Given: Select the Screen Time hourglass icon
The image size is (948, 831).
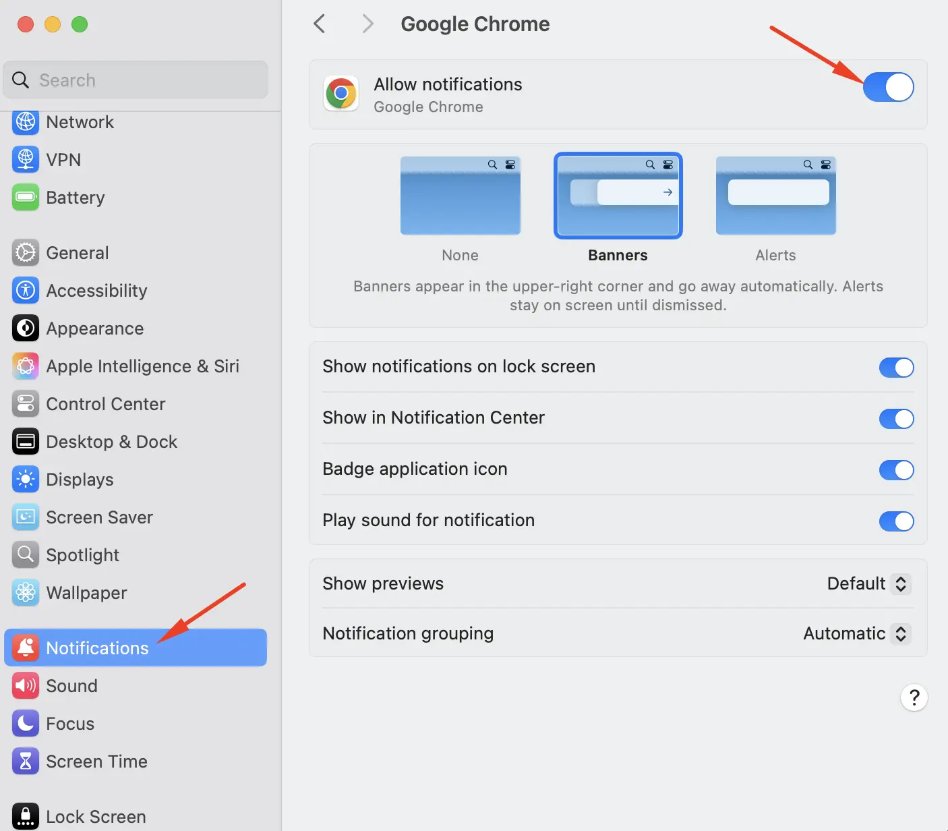Looking at the screenshot, I should pos(25,761).
